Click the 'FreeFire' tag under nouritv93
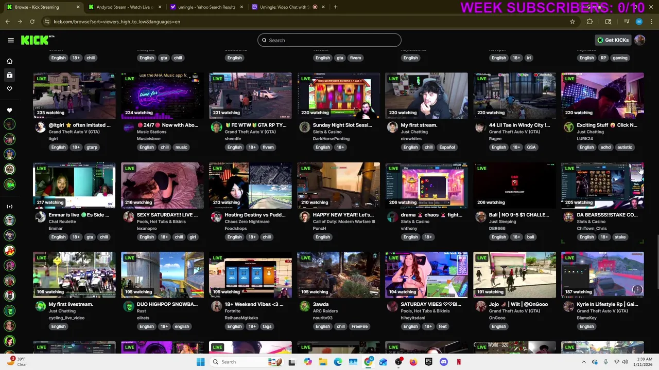This screenshot has height=370, width=659. pyautogui.click(x=359, y=326)
